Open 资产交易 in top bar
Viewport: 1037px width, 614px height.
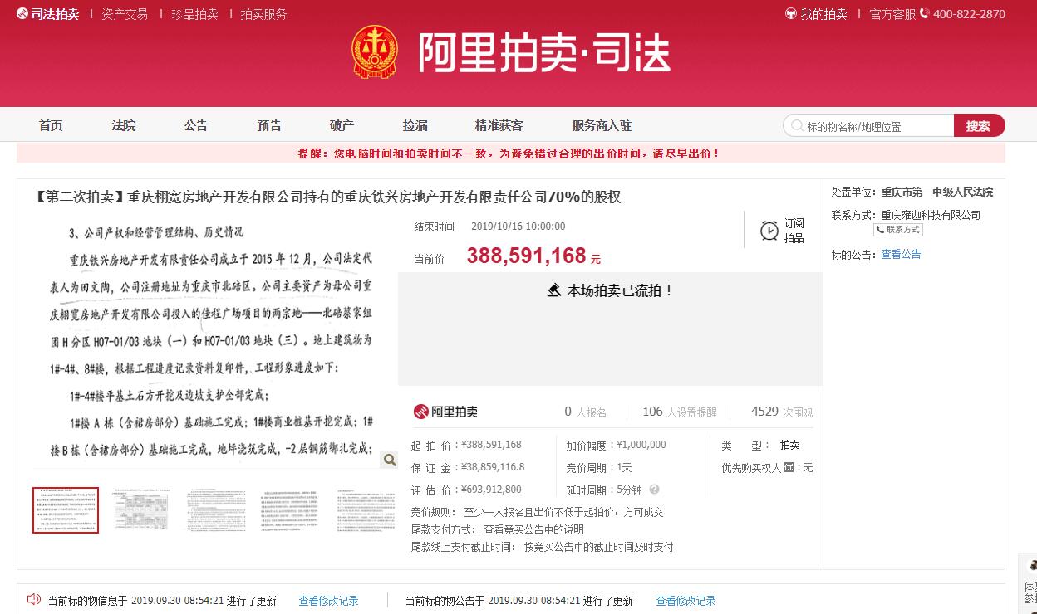[125, 14]
